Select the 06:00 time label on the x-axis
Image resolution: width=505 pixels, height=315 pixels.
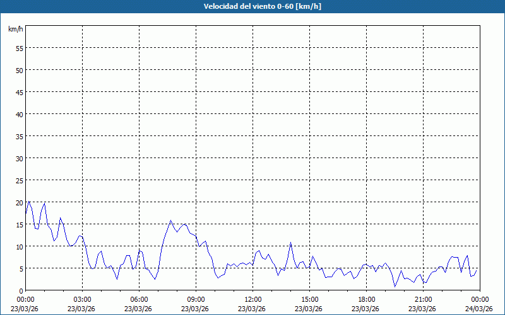pos(139,299)
